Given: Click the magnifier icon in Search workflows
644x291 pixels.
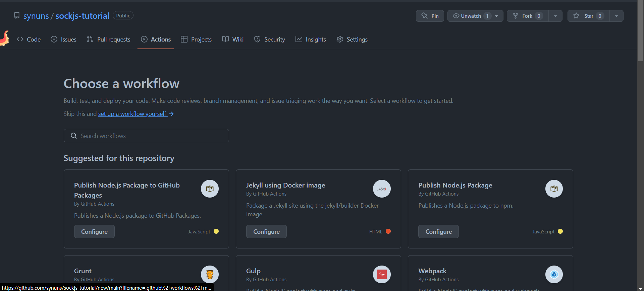Looking at the screenshot, I should point(74,136).
